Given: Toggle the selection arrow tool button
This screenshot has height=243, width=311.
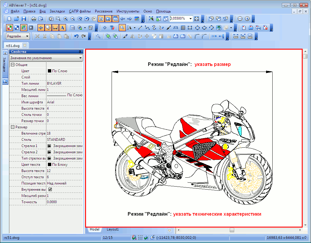Looking at the screenshot, I should (122, 28).
